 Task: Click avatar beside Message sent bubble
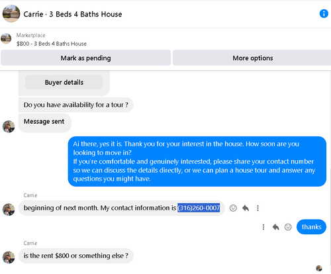9,126
